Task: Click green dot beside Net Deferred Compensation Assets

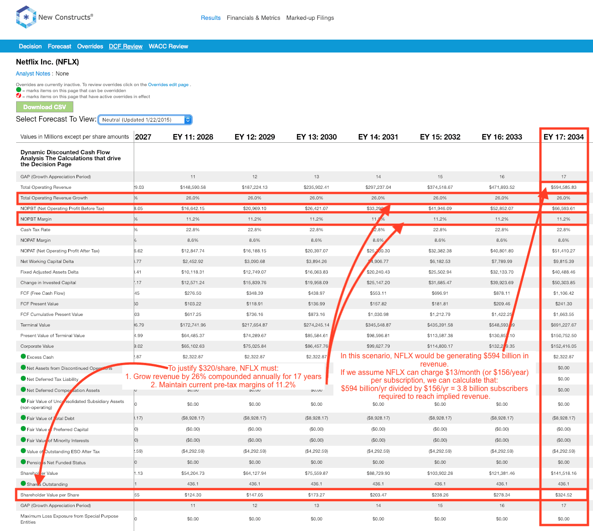Action: click(23, 390)
